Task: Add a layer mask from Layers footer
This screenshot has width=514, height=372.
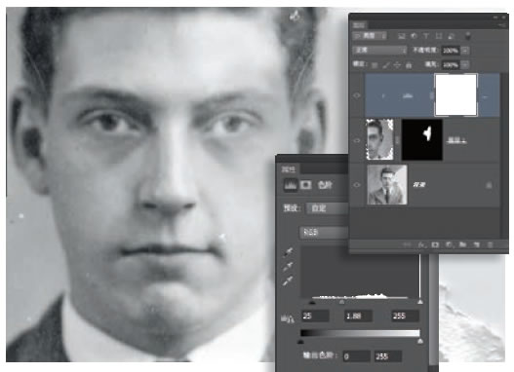Action: pyautogui.click(x=435, y=244)
